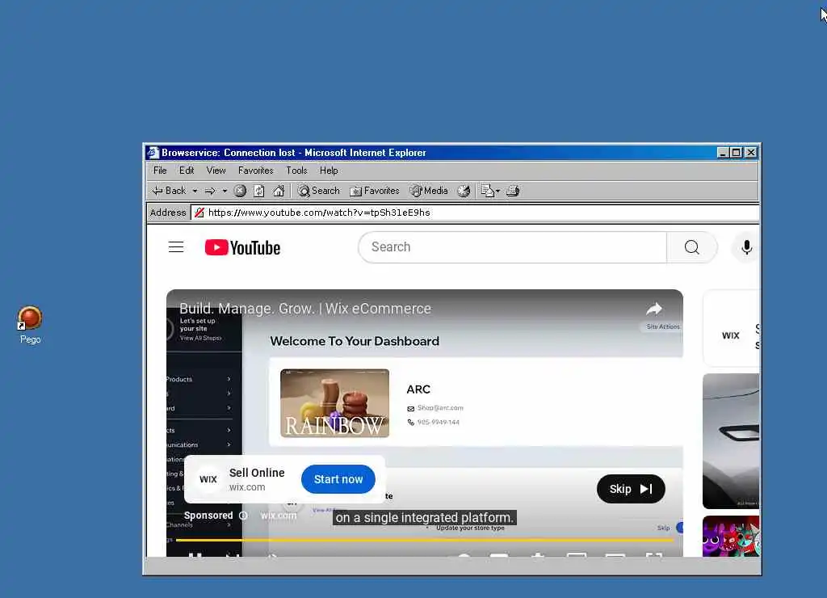Screen dimensions: 827x598
Task: Click the Internet Explorer title bar icon
Action: pyautogui.click(x=153, y=153)
